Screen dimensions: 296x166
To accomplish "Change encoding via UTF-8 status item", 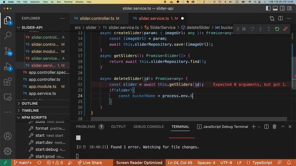I will tap(226, 163).
